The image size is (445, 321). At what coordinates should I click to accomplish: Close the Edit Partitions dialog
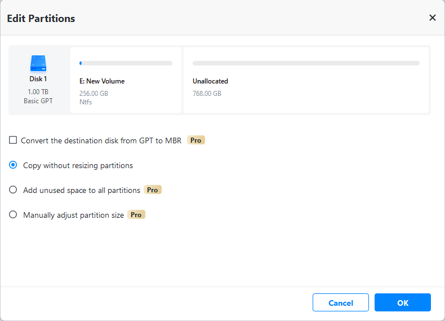pos(433,18)
